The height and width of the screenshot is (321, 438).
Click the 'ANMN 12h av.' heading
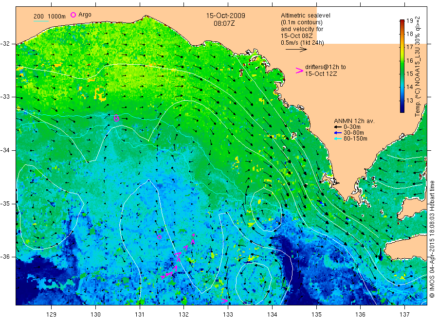point(354,121)
